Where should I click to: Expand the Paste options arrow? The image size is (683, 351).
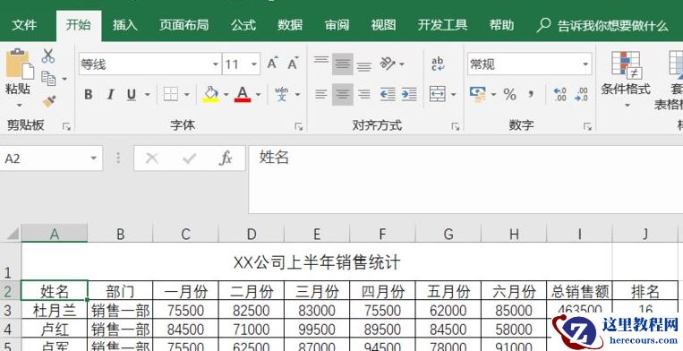point(19,105)
